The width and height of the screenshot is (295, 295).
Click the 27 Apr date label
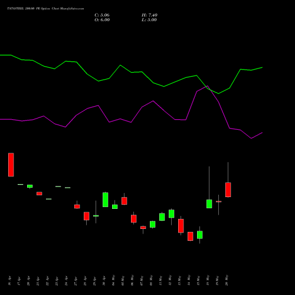76,281
